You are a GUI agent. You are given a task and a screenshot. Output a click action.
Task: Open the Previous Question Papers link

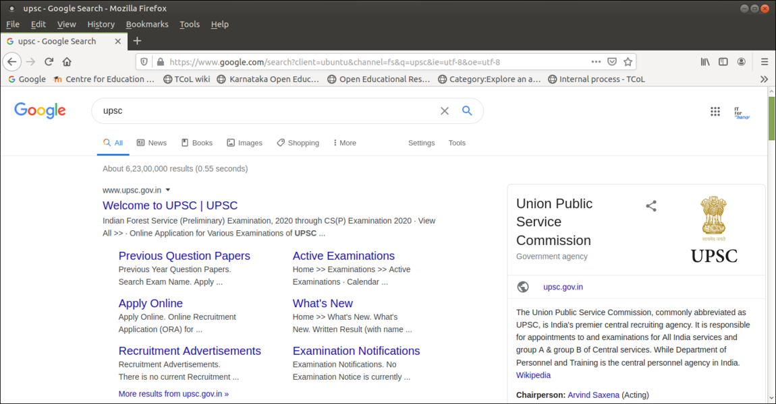pyautogui.click(x=184, y=256)
